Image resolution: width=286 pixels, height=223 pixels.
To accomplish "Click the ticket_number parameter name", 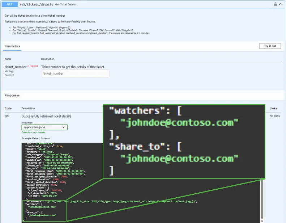I will tap(16, 67).
